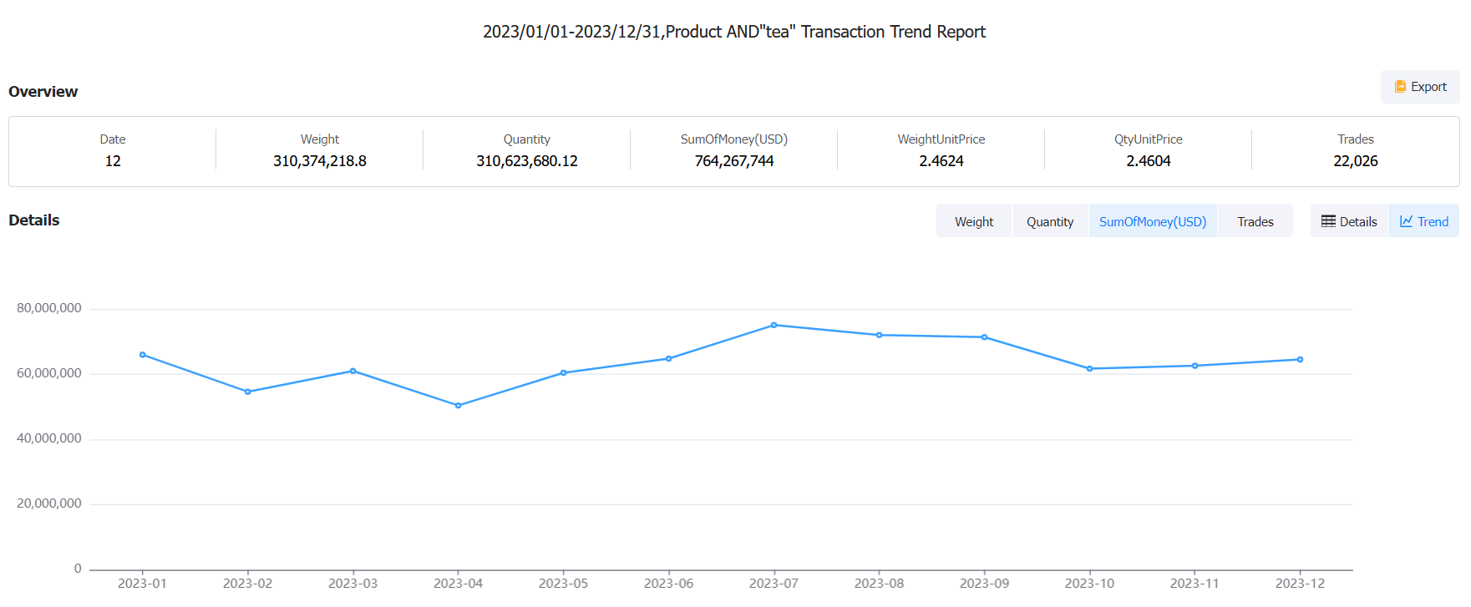This screenshot has width=1471, height=607.
Task: Click the Trades count 22,026 in overview
Action: point(1355,161)
